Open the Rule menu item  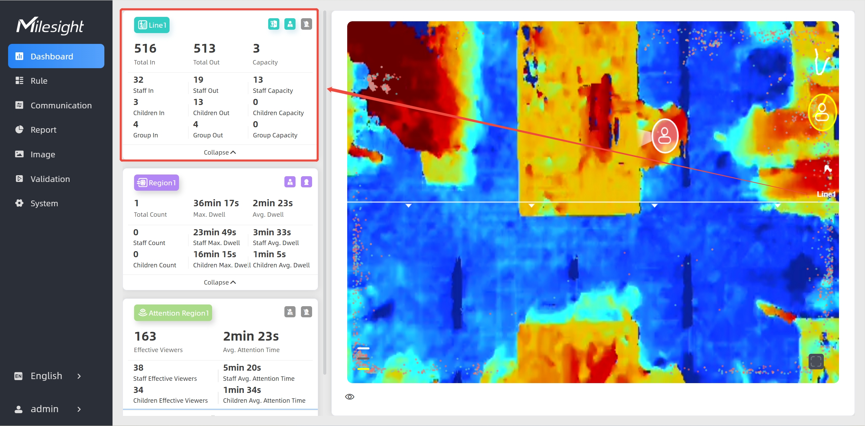point(39,81)
